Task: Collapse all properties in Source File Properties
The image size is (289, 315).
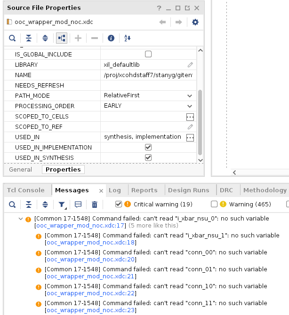Action: pyautogui.click(x=29, y=38)
